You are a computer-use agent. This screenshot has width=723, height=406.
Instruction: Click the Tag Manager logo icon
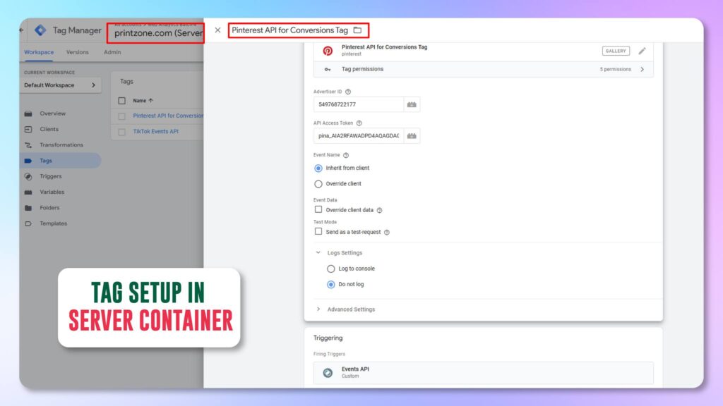tap(40, 30)
